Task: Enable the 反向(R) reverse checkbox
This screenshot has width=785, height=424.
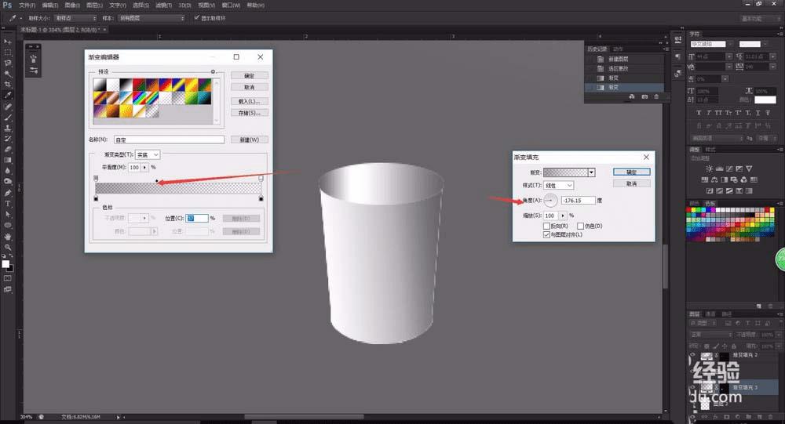Action: (x=547, y=226)
